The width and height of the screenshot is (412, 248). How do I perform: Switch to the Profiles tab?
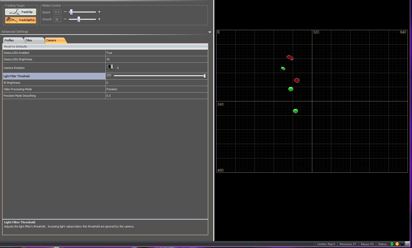tap(12, 40)
